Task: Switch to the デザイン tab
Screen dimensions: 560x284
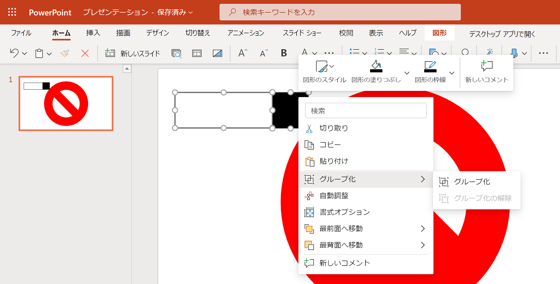Action: coord(158,33)
